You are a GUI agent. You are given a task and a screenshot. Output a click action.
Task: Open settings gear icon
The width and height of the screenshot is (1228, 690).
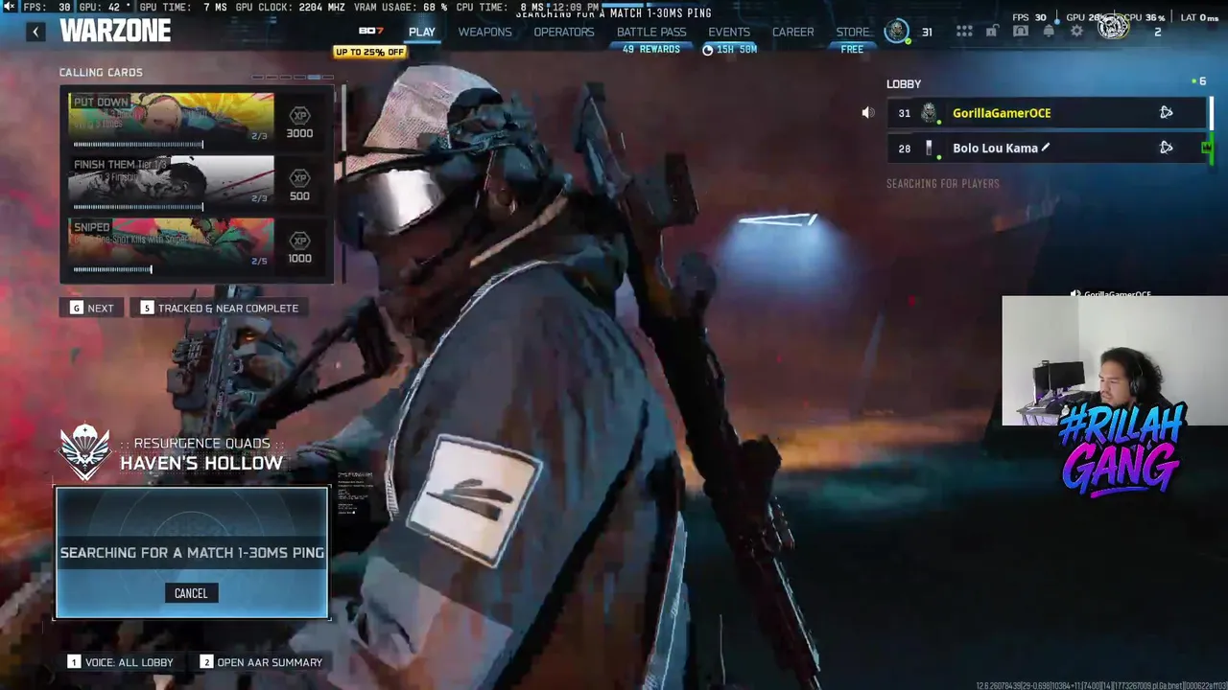[1076, 32]
